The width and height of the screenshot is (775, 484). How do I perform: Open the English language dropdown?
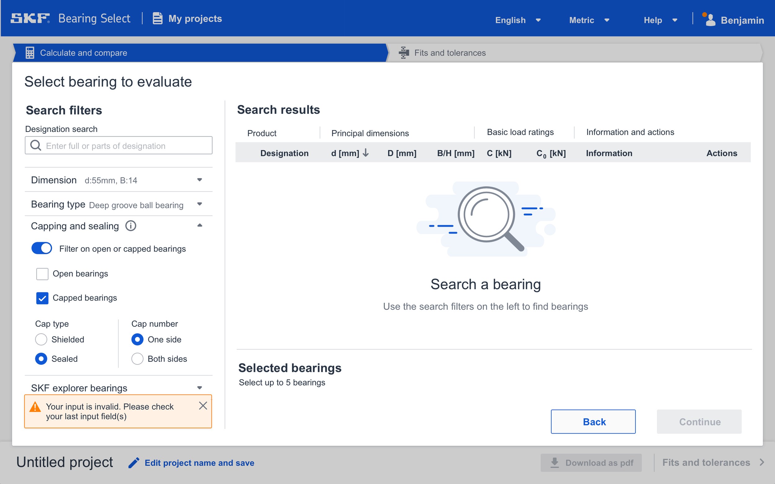tap(517, 20)
